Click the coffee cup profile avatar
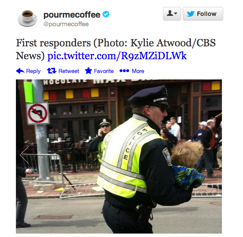 click(28, 18)
